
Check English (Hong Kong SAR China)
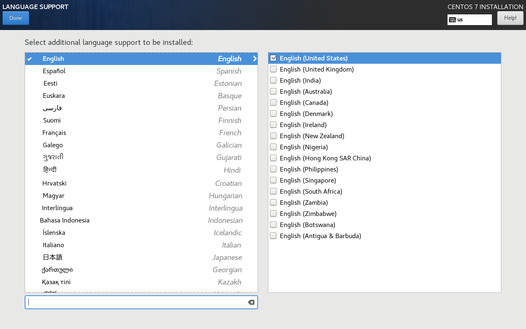tap(273, 158)
